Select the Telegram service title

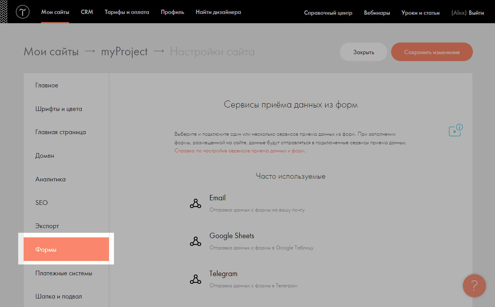223,274
